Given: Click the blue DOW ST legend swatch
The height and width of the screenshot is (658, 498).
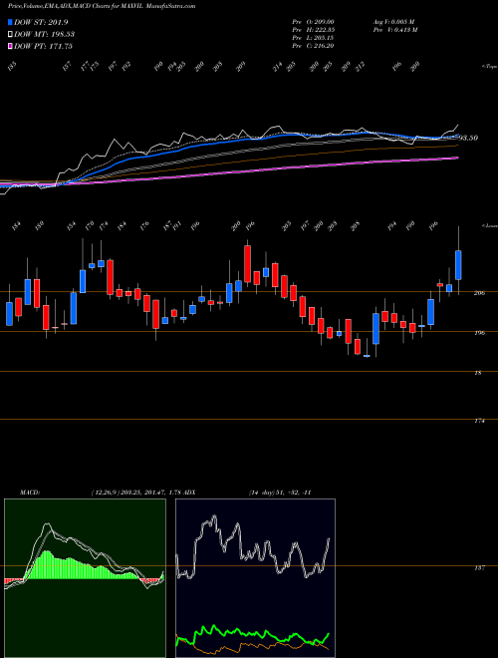Looking at the screenshot, I should pos(10,22).
